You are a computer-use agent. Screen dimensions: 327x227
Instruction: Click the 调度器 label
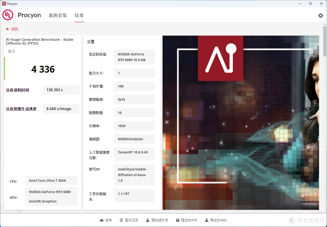click(x=94, y=139)
